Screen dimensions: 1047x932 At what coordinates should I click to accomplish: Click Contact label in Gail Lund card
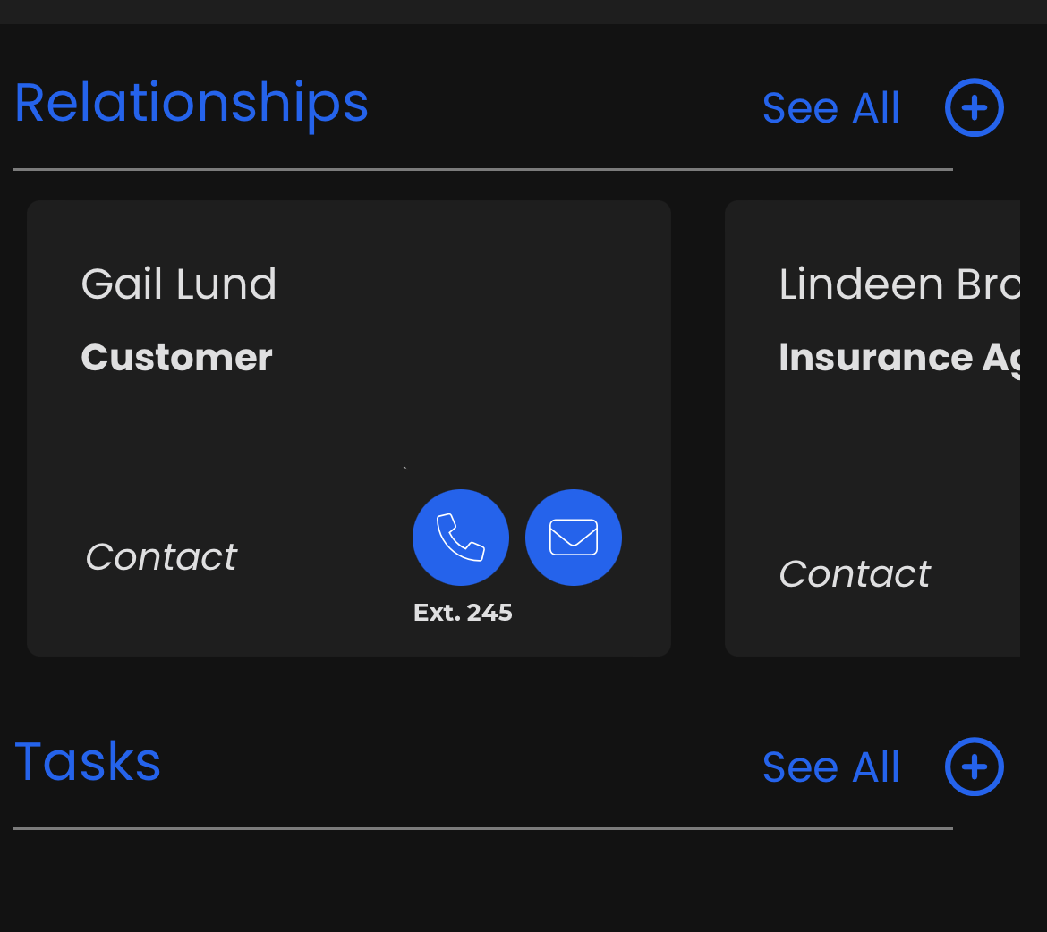(x=162, y=557)
